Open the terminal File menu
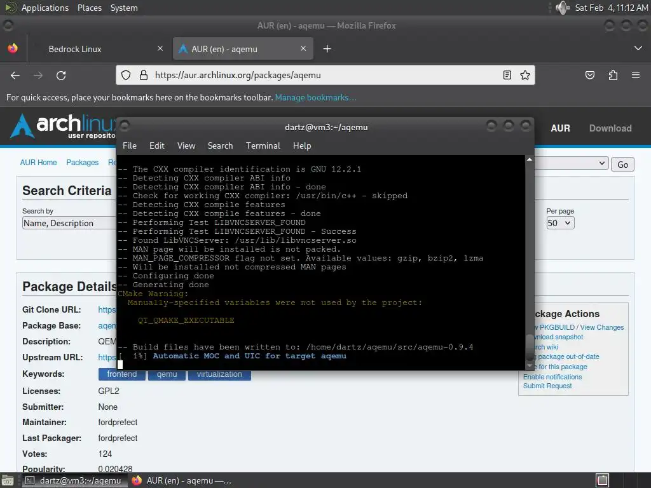The image size is (651, 488). pyautogui.click(x=130, y=146)
